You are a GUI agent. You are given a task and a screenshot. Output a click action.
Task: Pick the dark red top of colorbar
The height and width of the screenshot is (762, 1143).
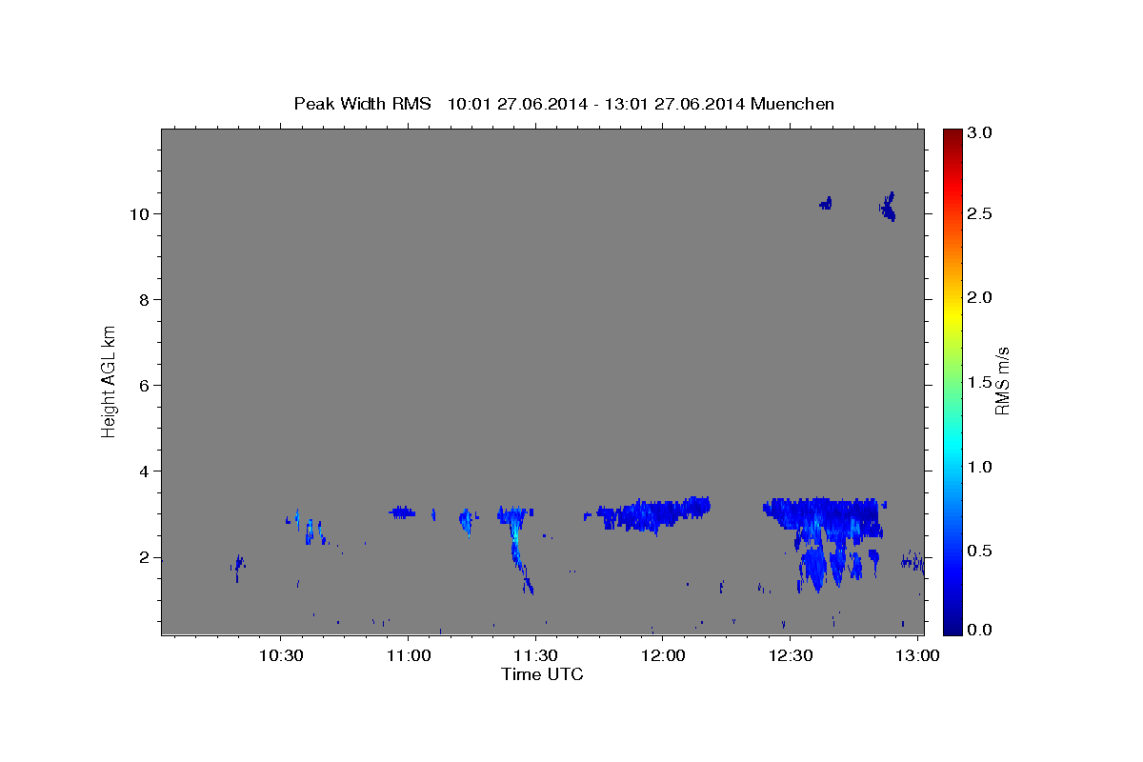[952, 133]
